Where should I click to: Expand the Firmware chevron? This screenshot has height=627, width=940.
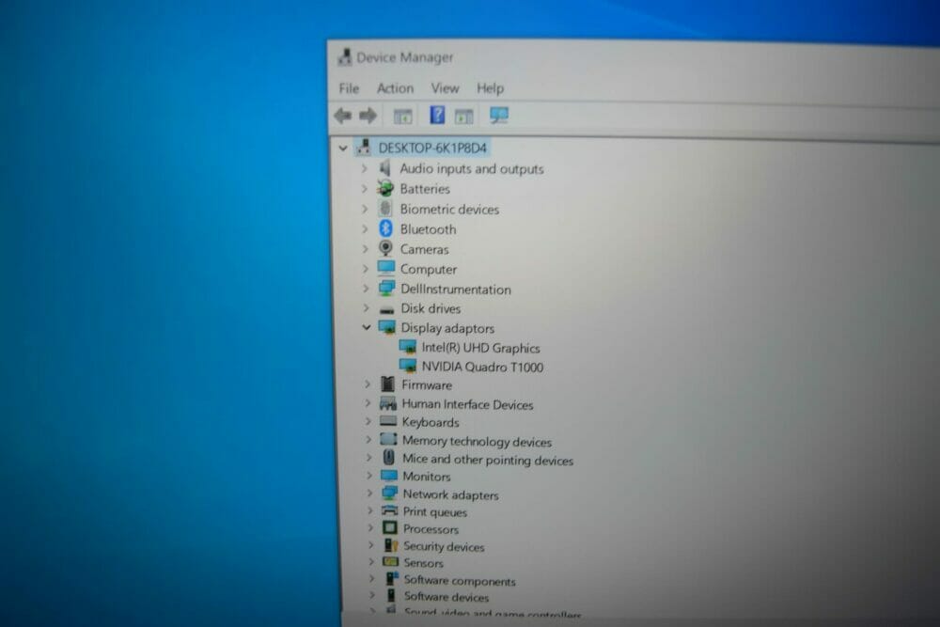(x=368, y=384)
